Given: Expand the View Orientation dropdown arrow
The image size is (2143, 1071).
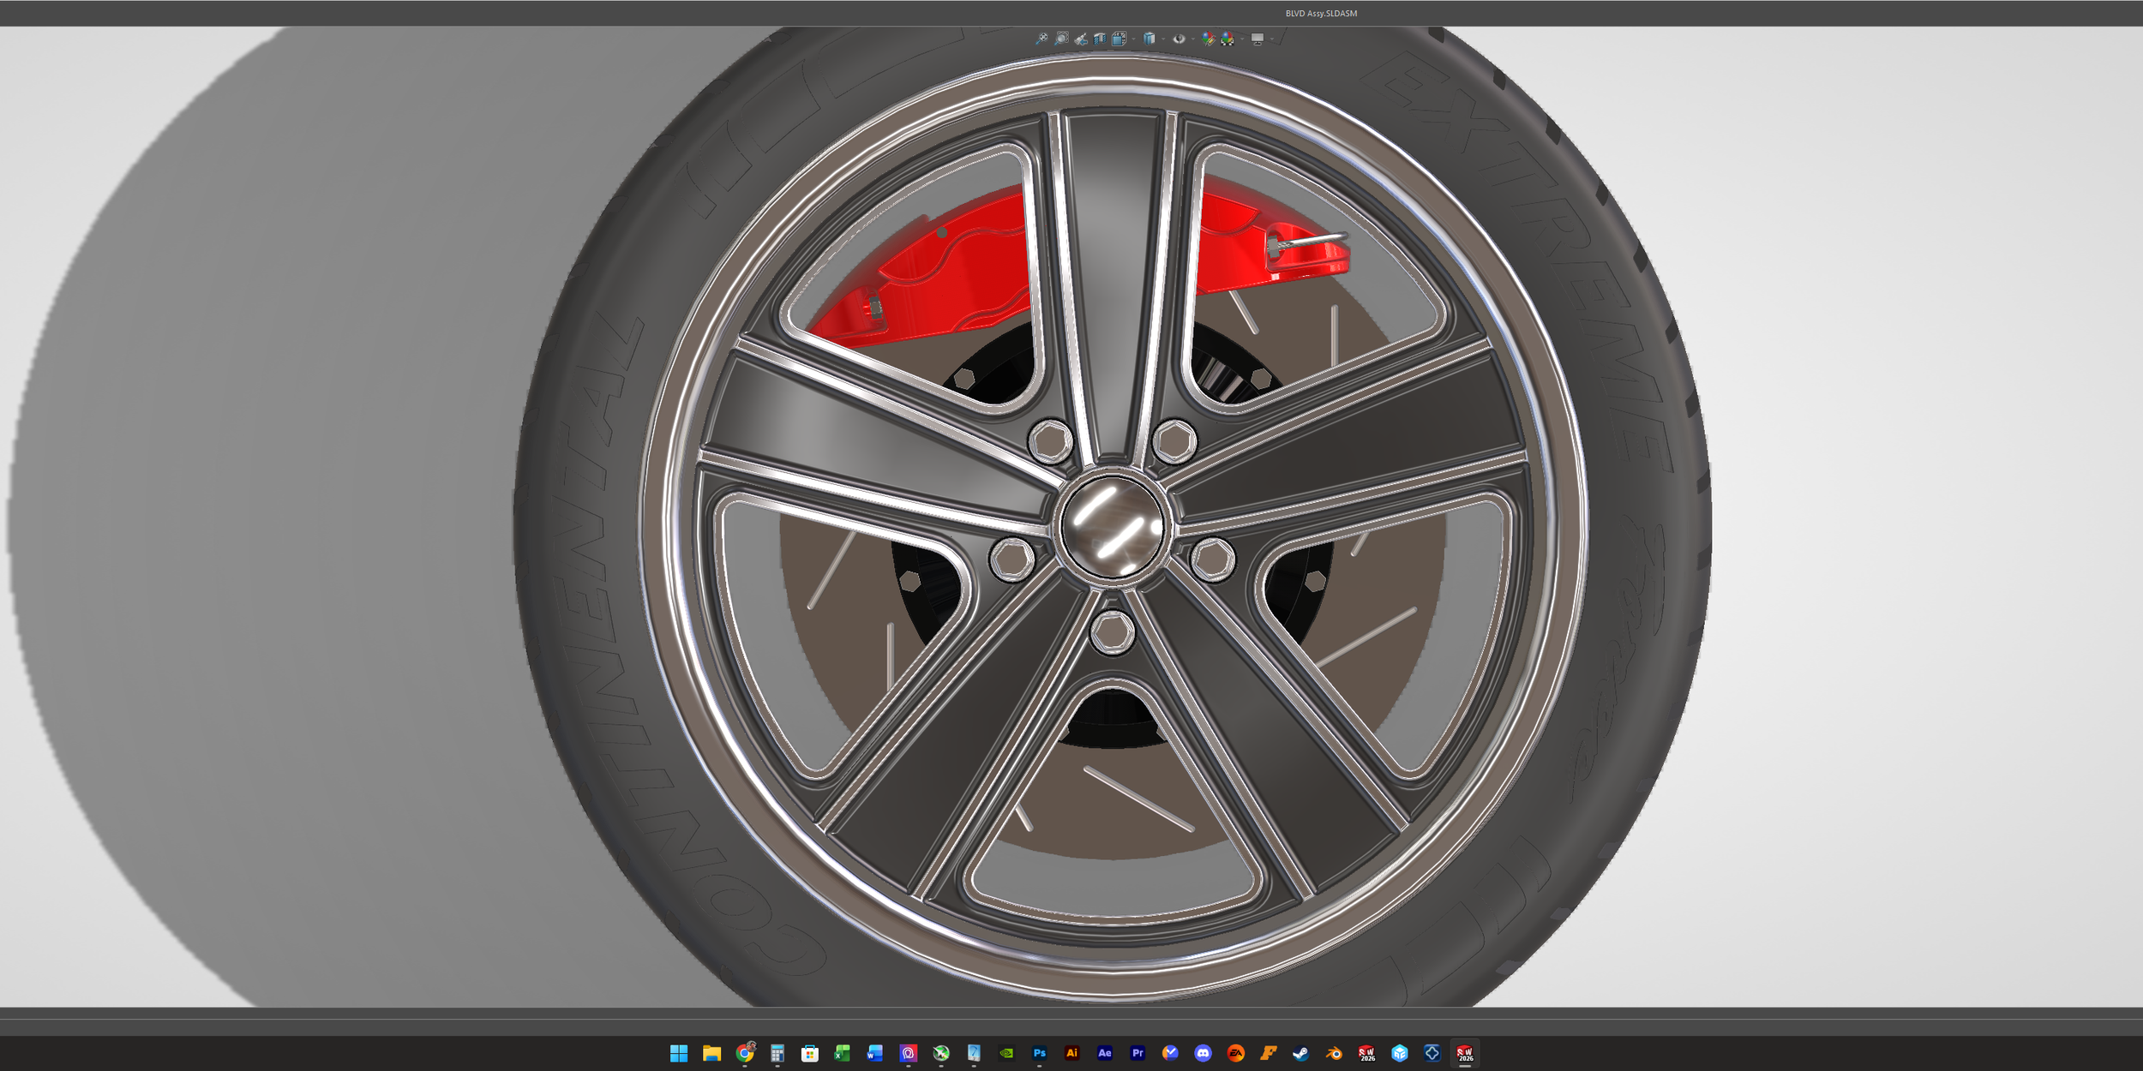Looking at the screenshot, I should 1133,39.
